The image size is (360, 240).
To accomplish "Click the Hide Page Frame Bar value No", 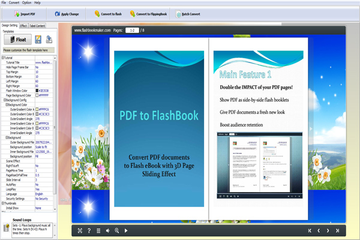I will click(44, 67).
